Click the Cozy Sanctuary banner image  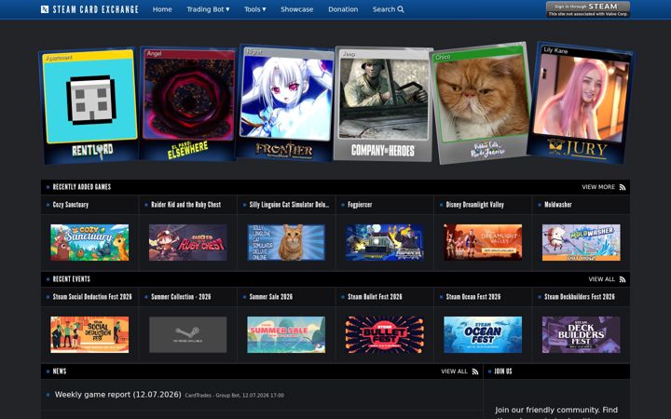pyautogui.click(x=89, y=242)
